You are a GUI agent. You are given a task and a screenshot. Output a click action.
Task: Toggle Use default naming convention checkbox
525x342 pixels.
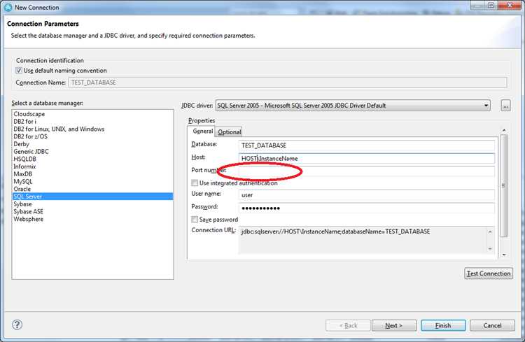(19, 71)
